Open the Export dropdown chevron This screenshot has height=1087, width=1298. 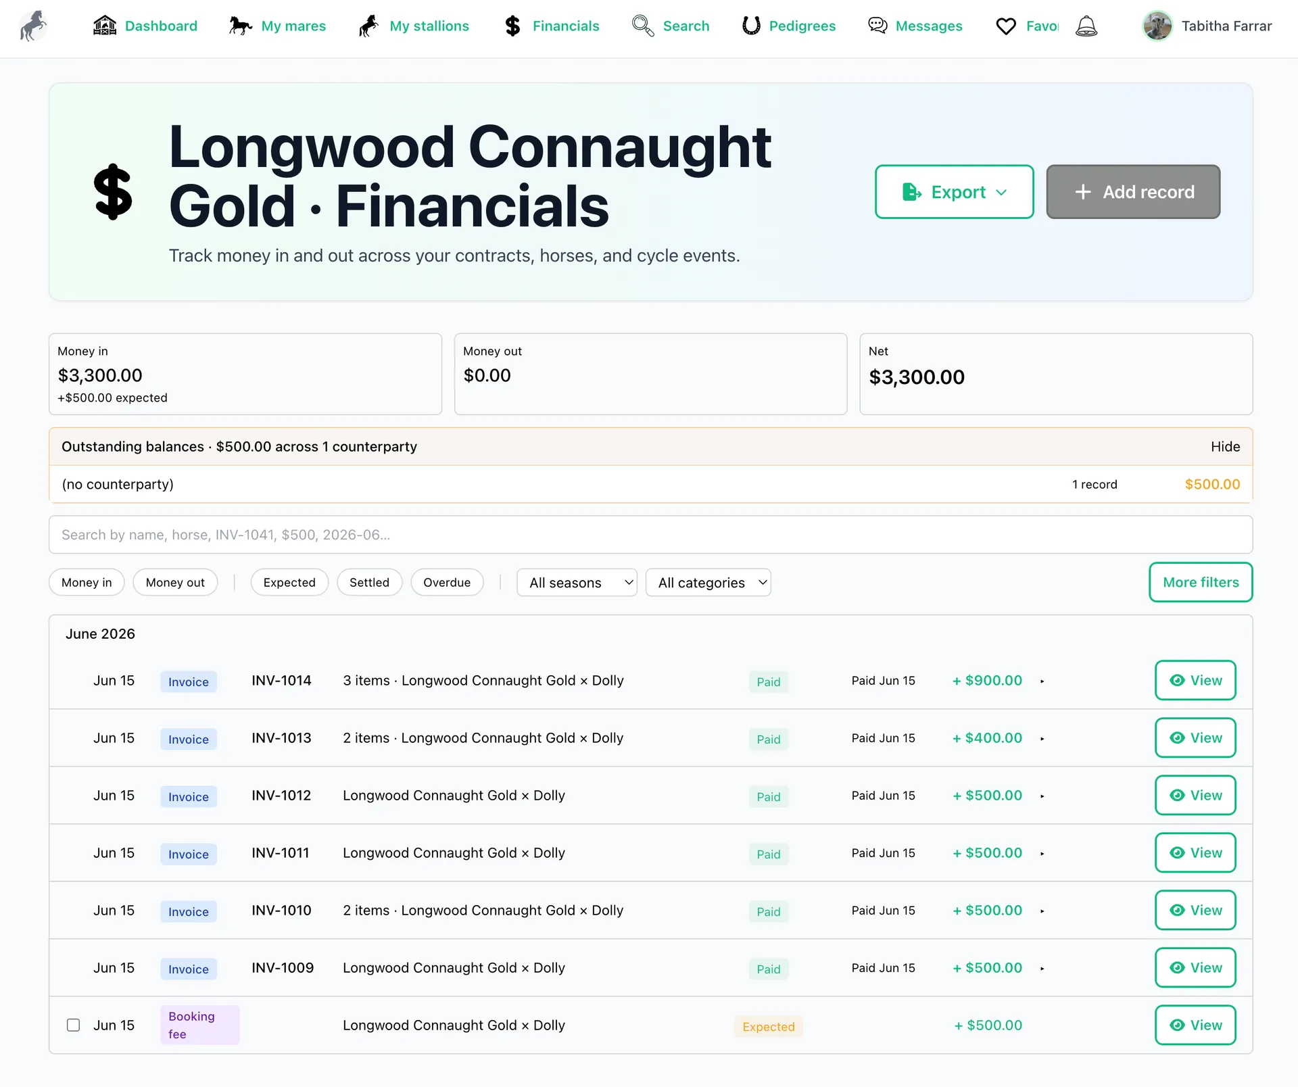(1002, 193)
